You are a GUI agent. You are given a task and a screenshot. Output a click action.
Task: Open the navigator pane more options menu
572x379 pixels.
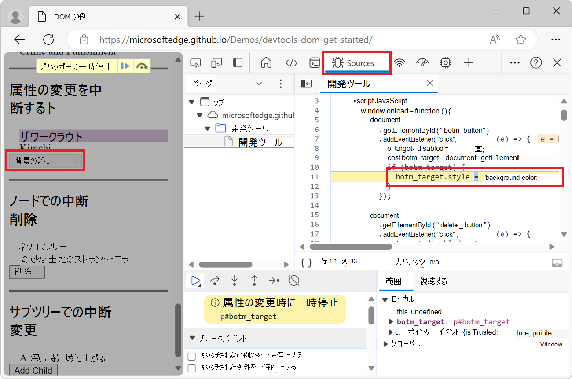tap(281, 84)
